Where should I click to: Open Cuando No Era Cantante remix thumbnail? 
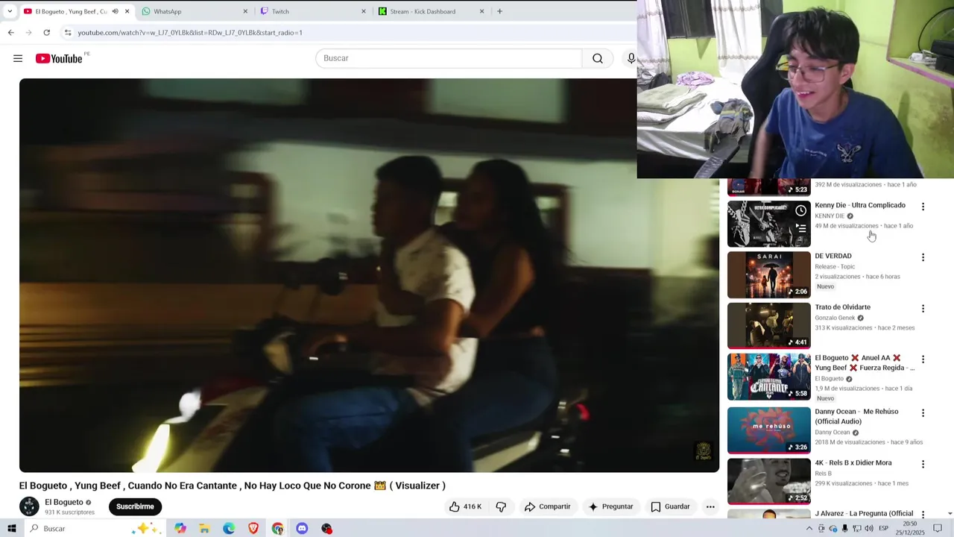tap(768, 377)
